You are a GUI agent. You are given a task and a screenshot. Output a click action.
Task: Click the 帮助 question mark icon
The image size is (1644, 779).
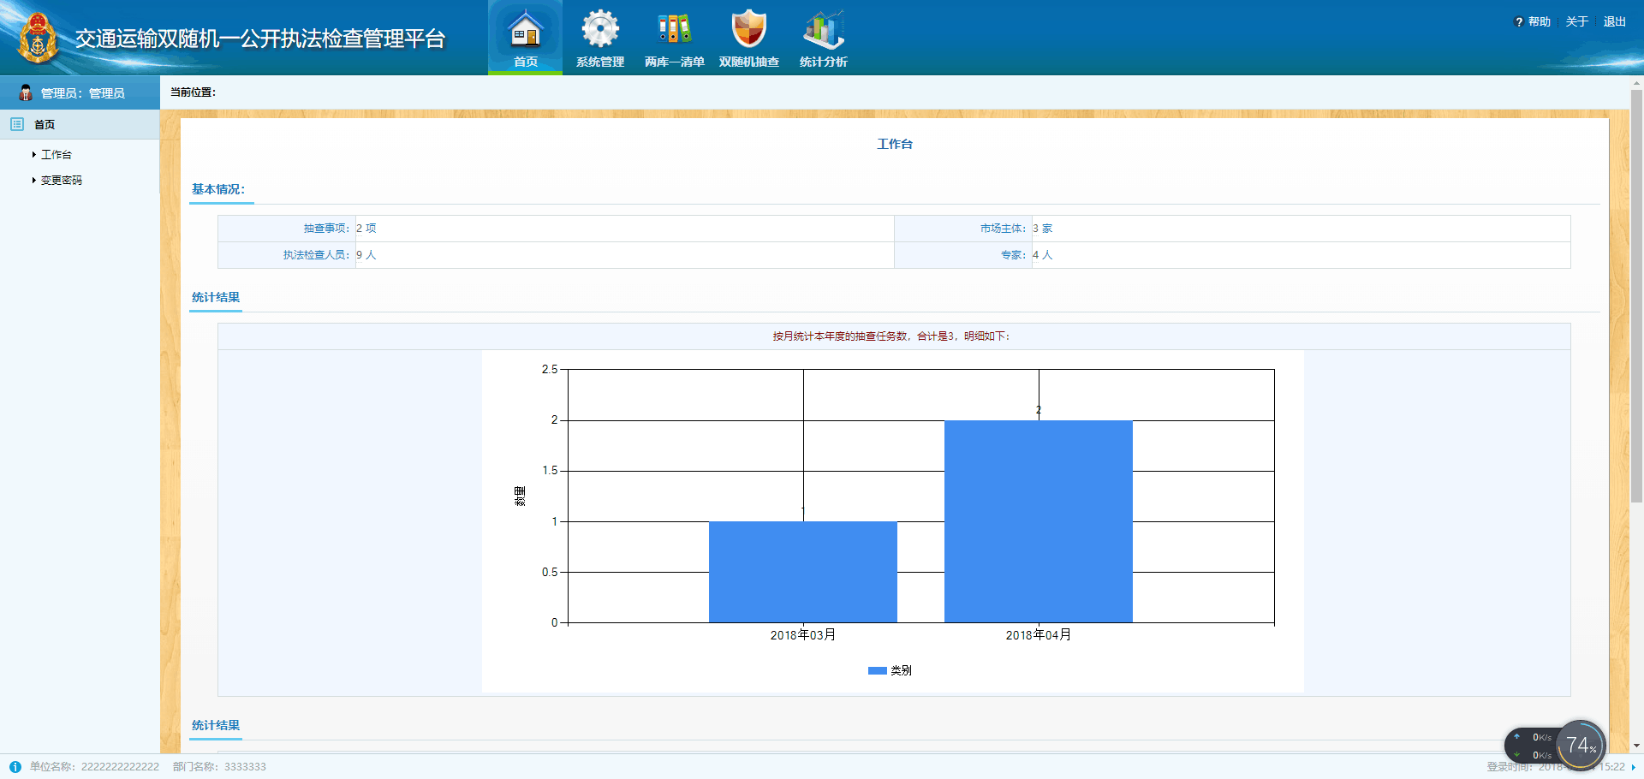coord(1519,22)
